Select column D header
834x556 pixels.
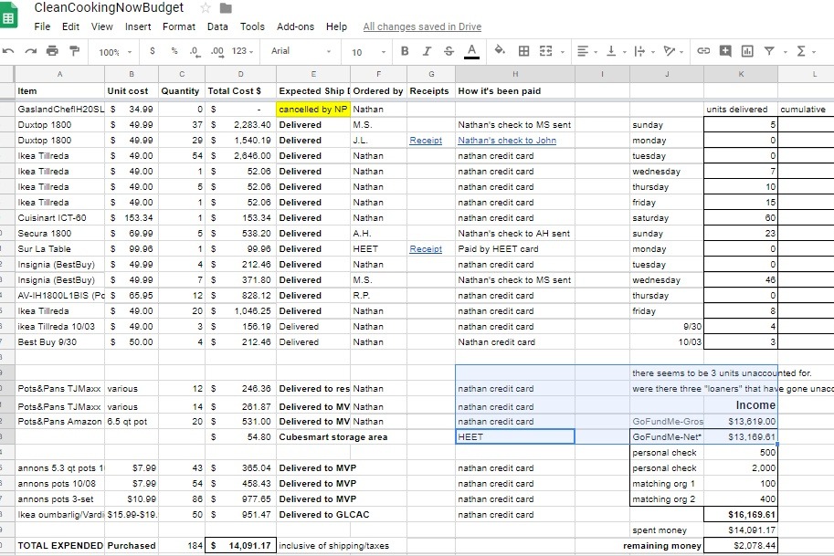[x=240, y=74]
